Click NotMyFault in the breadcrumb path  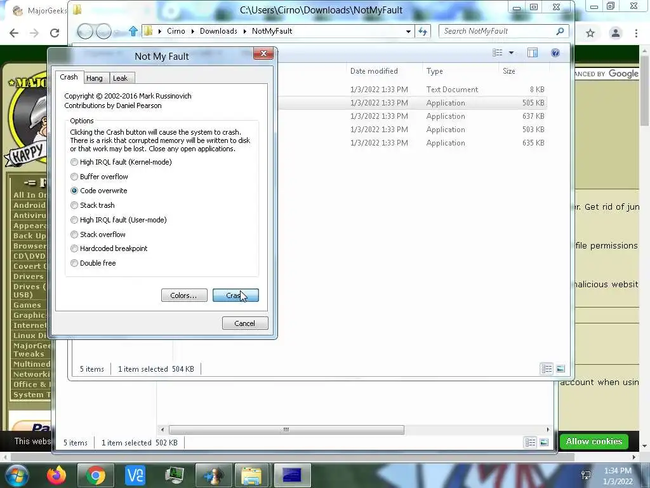click(272, 31)
